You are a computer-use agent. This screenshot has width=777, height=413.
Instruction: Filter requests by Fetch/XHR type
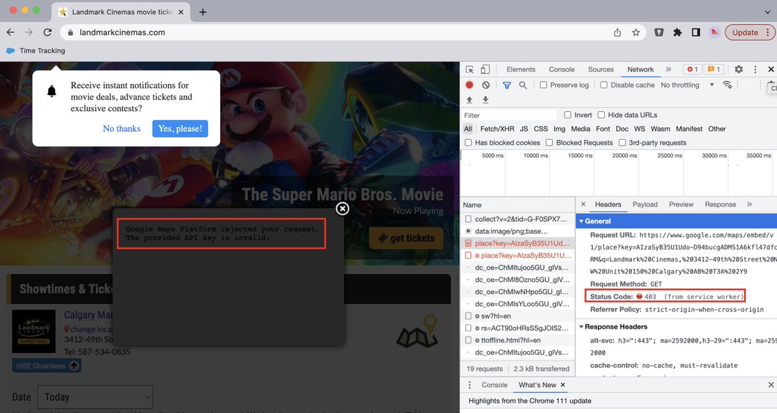497,129
